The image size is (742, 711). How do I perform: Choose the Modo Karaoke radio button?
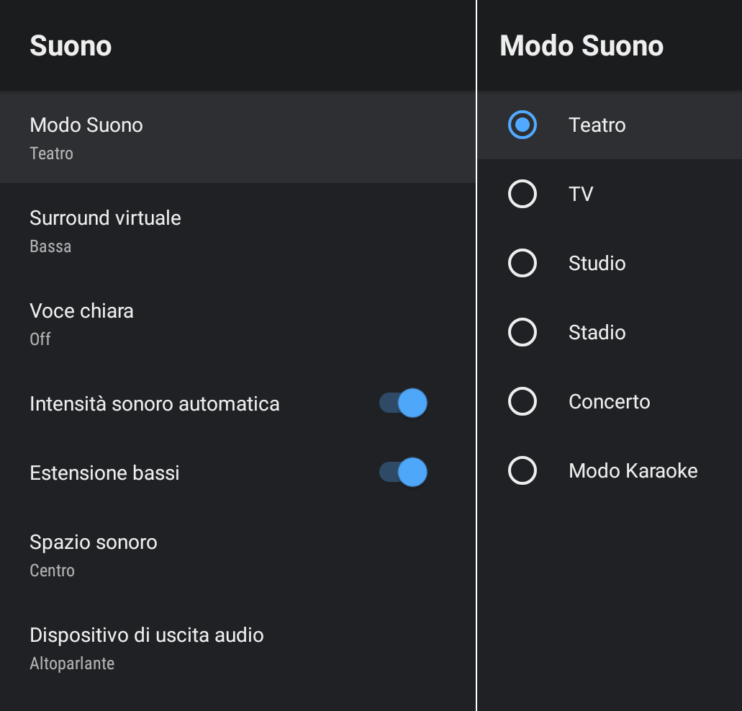522,471
